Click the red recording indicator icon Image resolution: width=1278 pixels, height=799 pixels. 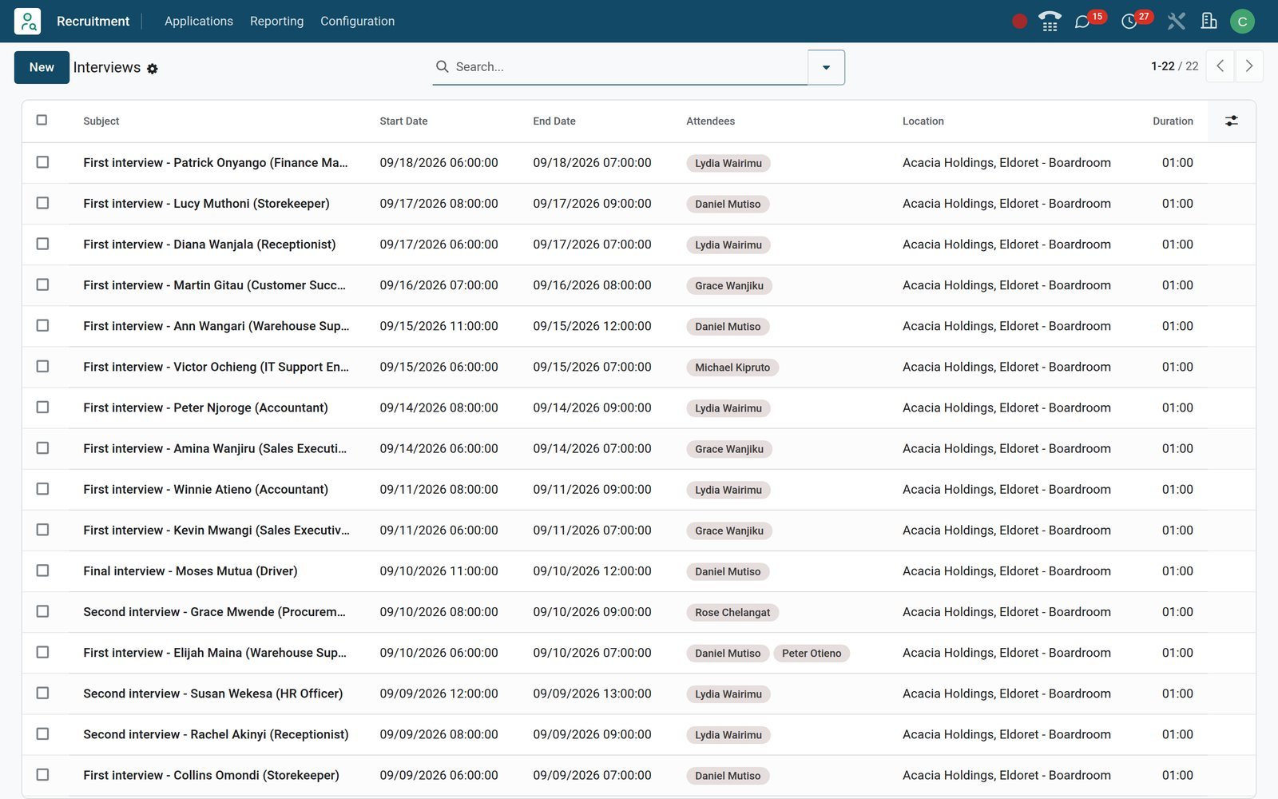(1019, 22)
